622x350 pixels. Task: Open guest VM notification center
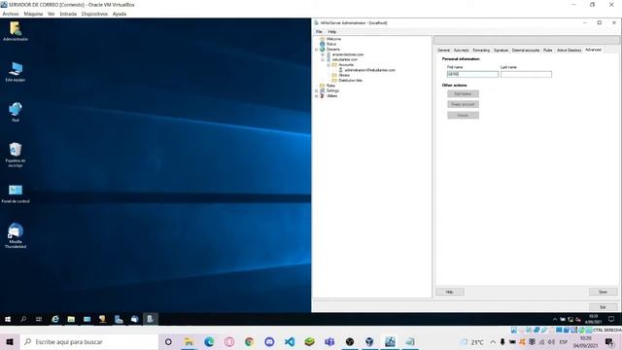click(x=611, y=319)
